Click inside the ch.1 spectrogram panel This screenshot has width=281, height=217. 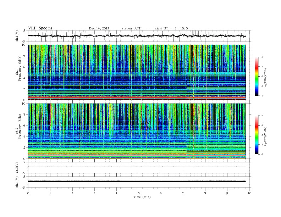137,72
